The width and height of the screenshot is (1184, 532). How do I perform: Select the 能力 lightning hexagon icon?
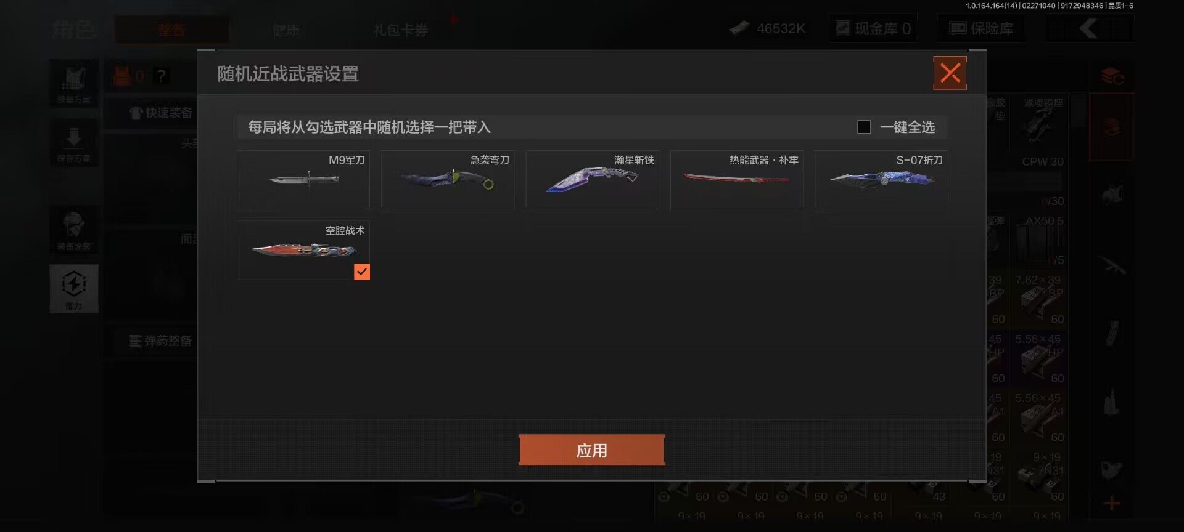74,289
